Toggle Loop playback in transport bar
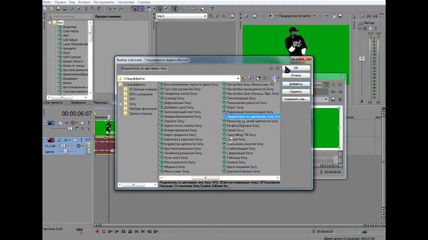 104,231
